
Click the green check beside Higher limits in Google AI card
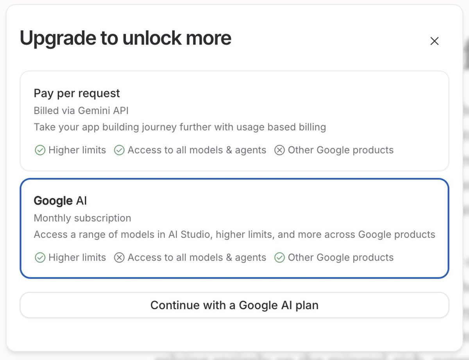point(40,257)
